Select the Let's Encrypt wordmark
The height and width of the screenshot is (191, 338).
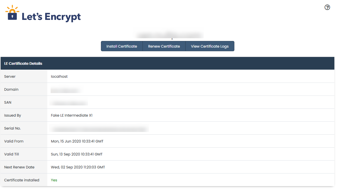click(x=51, y=17)
